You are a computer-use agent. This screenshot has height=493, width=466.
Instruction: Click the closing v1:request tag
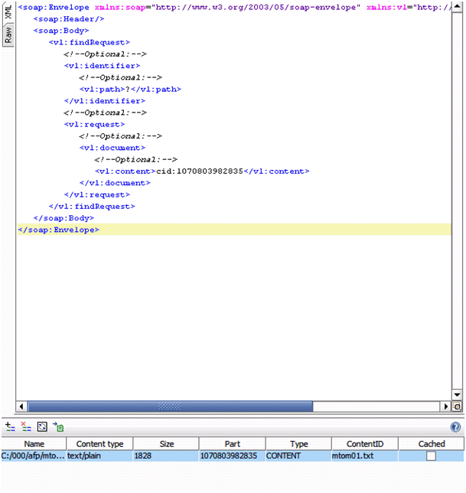tap(97, 195)
